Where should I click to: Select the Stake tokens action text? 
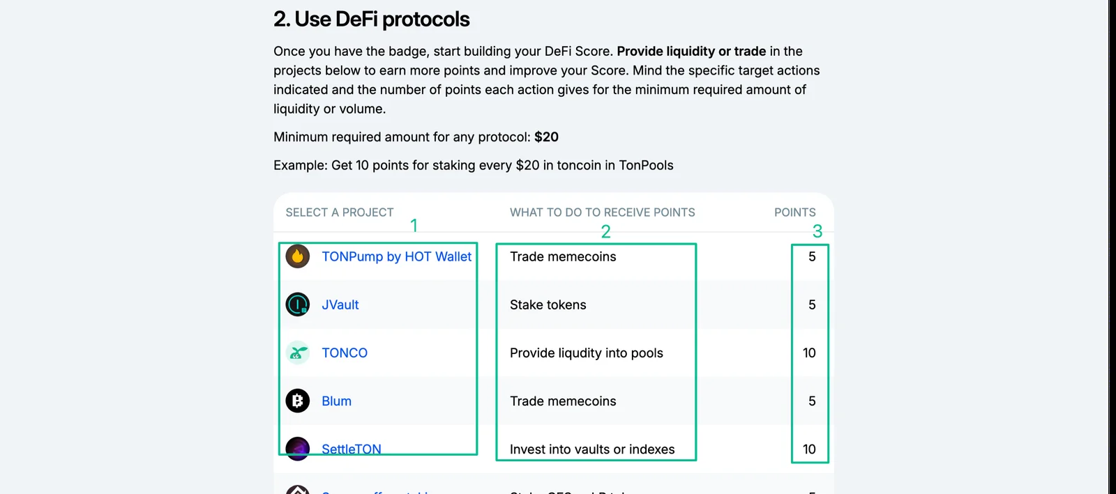tap(548, 304)
